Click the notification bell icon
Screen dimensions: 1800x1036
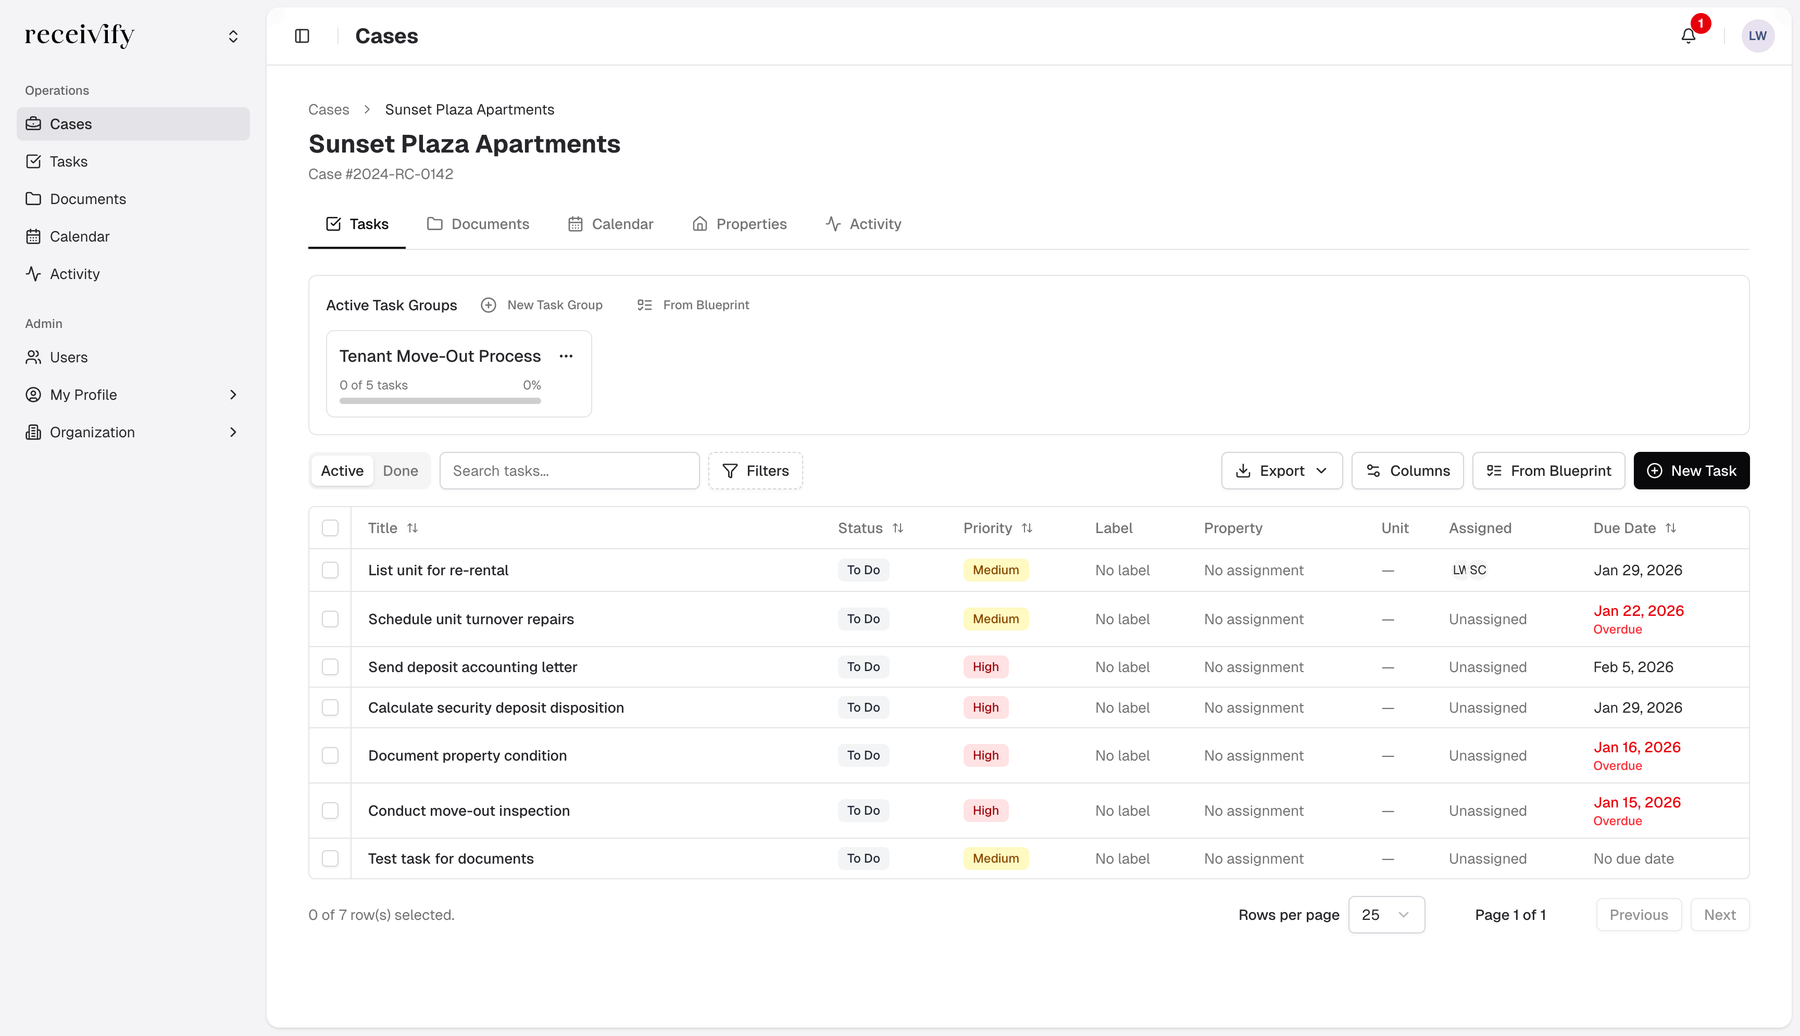tap(1688, 35)
